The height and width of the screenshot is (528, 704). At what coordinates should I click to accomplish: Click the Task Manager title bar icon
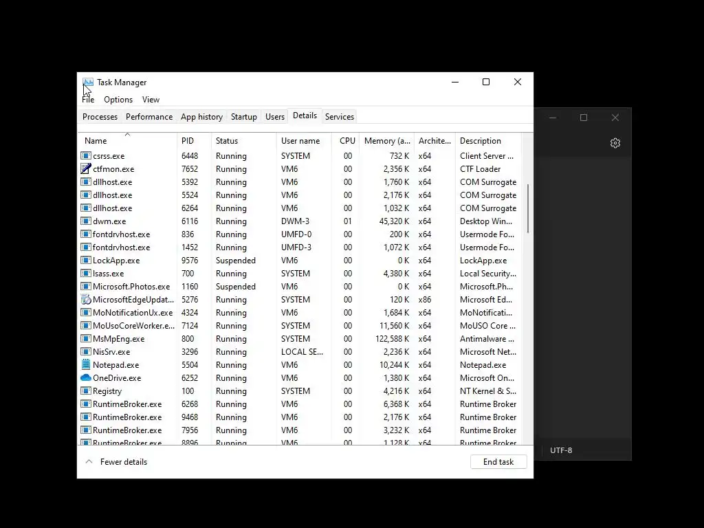tap(88, 82)
